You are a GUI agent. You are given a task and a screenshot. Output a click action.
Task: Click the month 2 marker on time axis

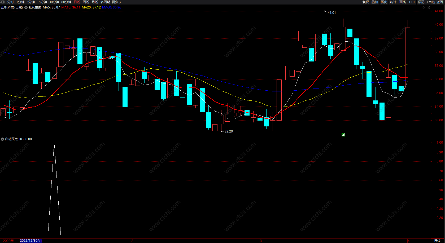(132, 241)
